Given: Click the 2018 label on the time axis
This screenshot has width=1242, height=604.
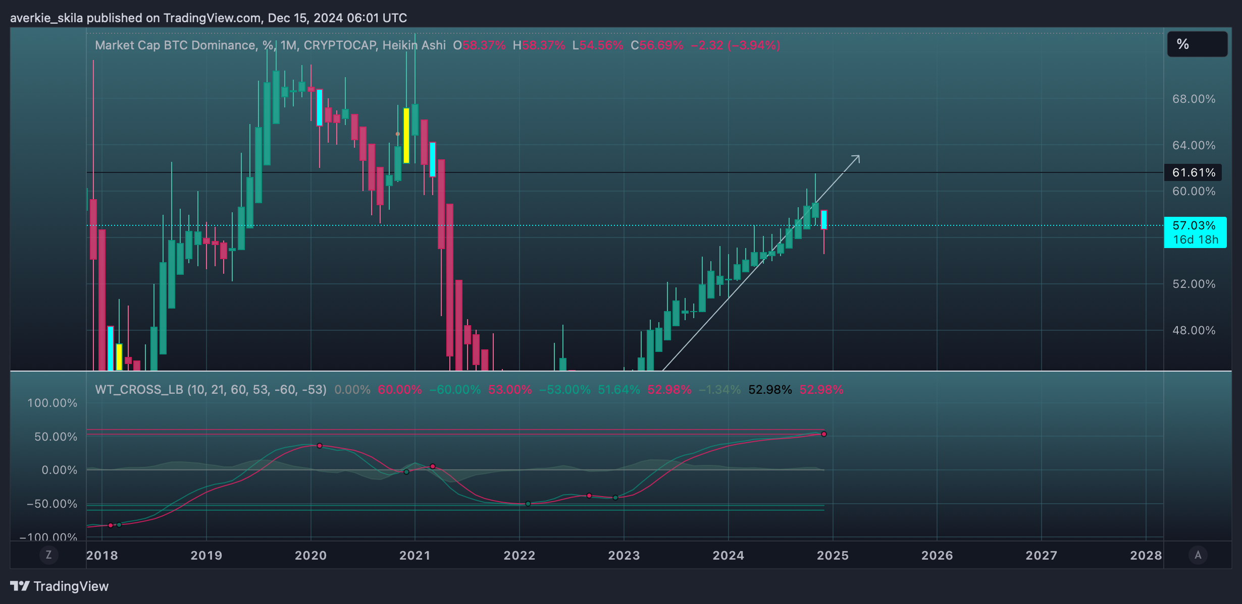Looking at the screenshot, I should click(102, 556).
